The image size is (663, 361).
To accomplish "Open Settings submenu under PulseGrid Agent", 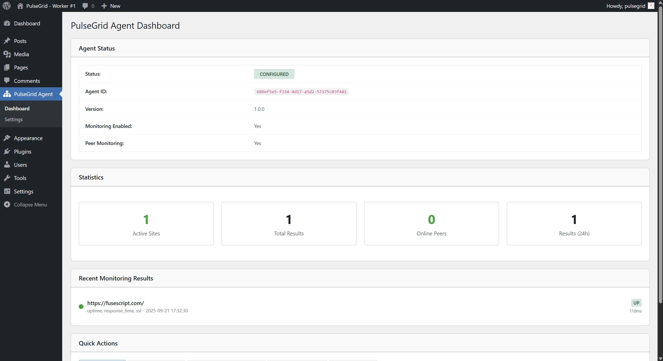I will click(x=13, y=119).
